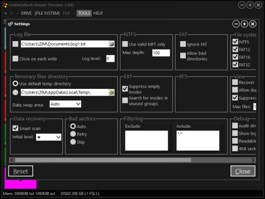
Task: Enable Audit drive debug option
Action: 235,126
